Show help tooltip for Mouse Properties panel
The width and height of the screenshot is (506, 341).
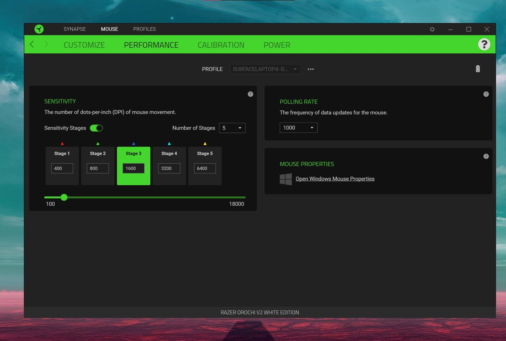[486, 156]
